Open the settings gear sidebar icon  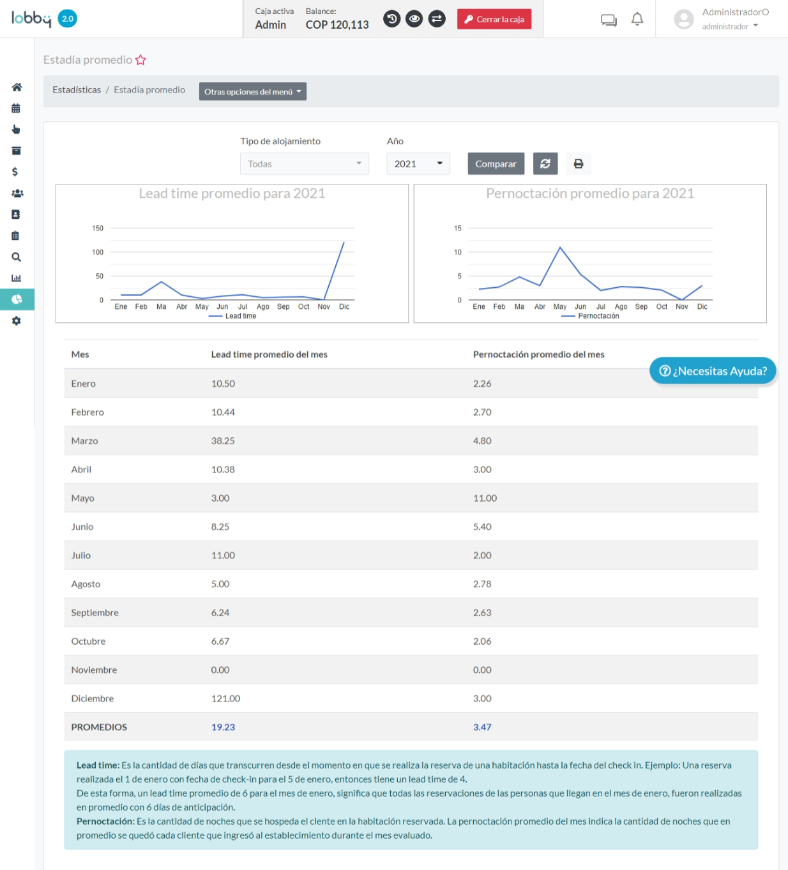coord(16,321)
